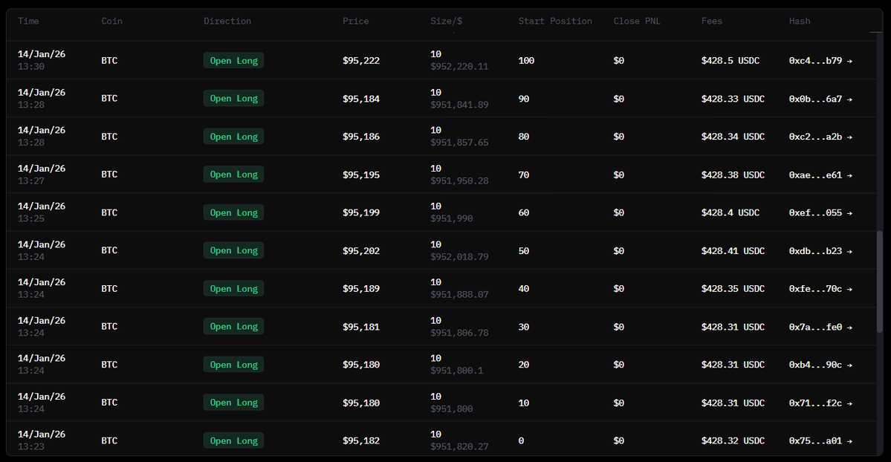The height and width of the screenshot is (462, 891).
Task: Click the Start Position column header
Action: click(x=554, y=22)
